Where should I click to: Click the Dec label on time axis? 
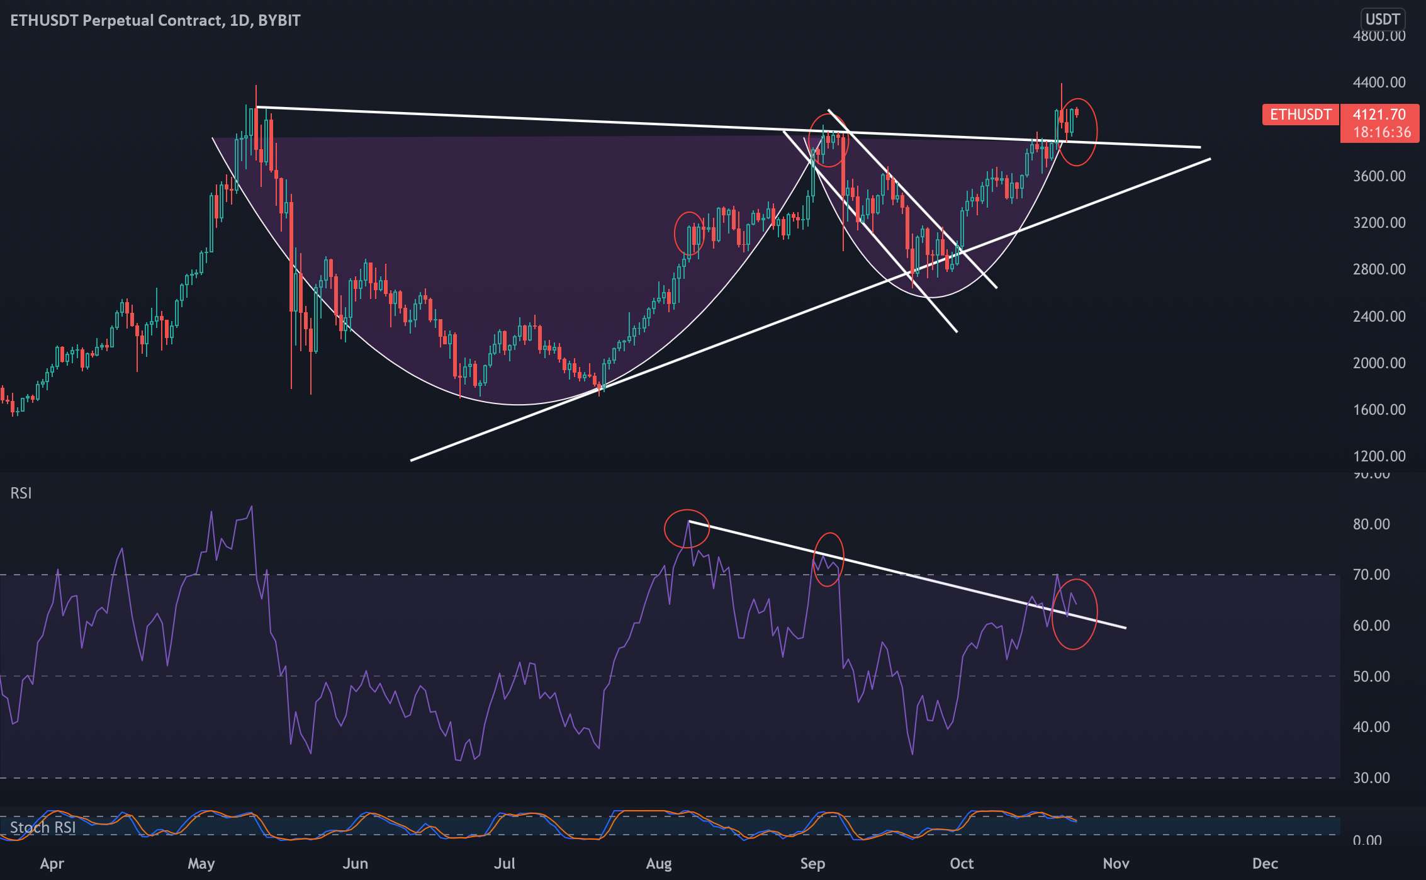pos(1265,864)
